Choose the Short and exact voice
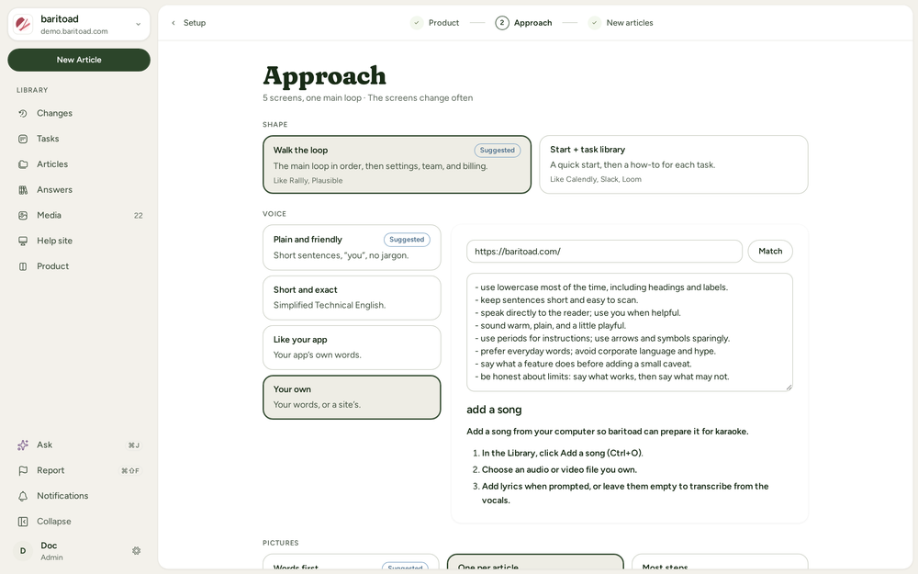The height and width of the screenshot is (574, 918). click(x=352, y=298)
